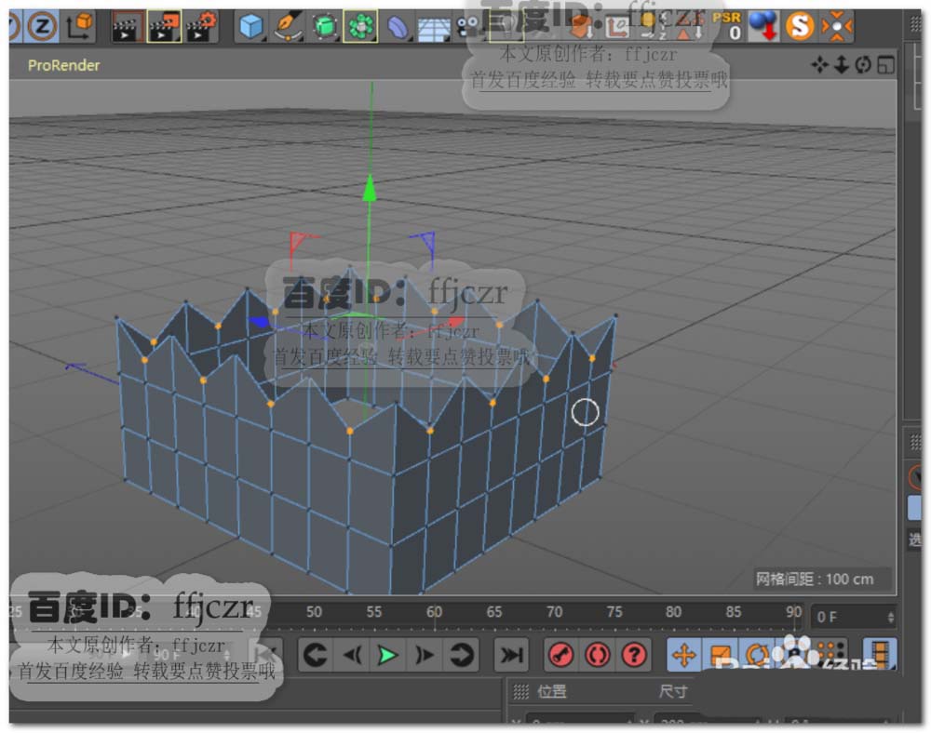This screenshot has height=733, width=931.
Task: Click the blue sphere with red arrow icon
Action: (x=763, y=25)
